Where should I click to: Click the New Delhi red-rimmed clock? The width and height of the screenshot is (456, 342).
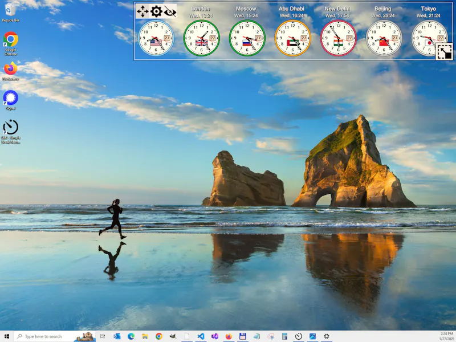pyautogui.click(x=338, y=38)
